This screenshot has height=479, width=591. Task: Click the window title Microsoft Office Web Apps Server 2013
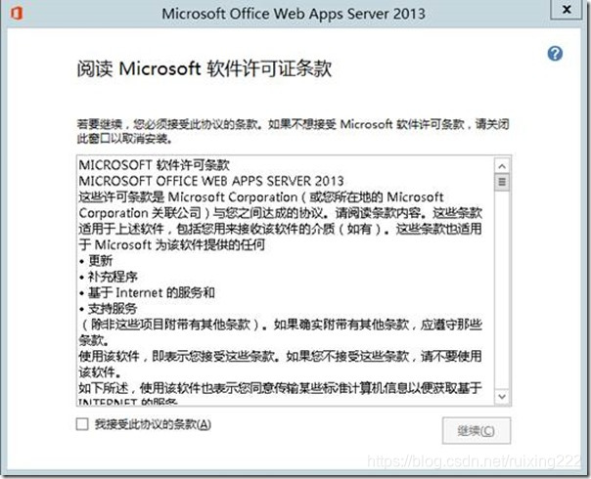(294, 14)
